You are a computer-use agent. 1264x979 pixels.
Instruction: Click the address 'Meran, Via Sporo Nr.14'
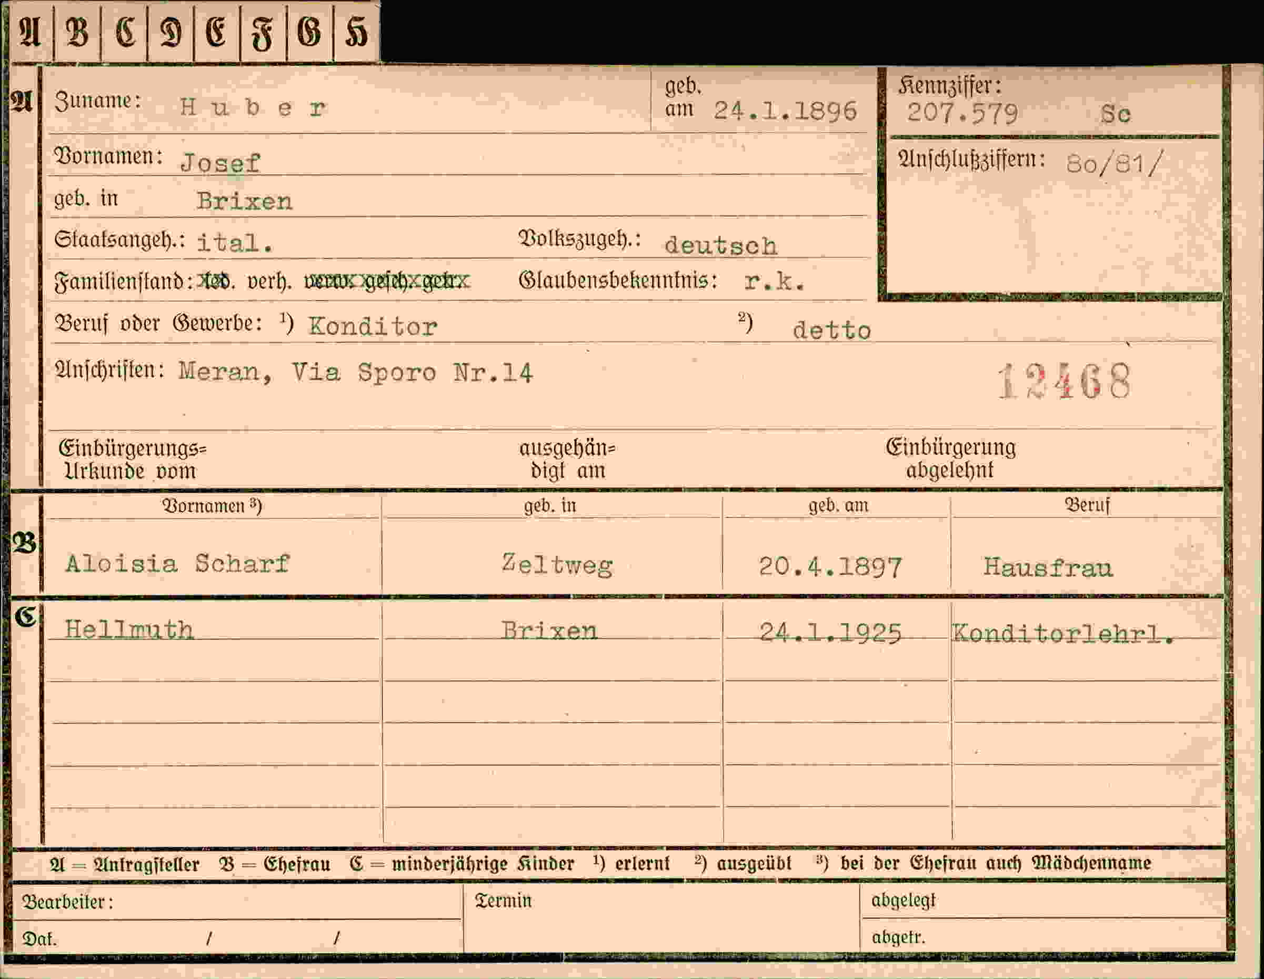(x=355, y=372)
